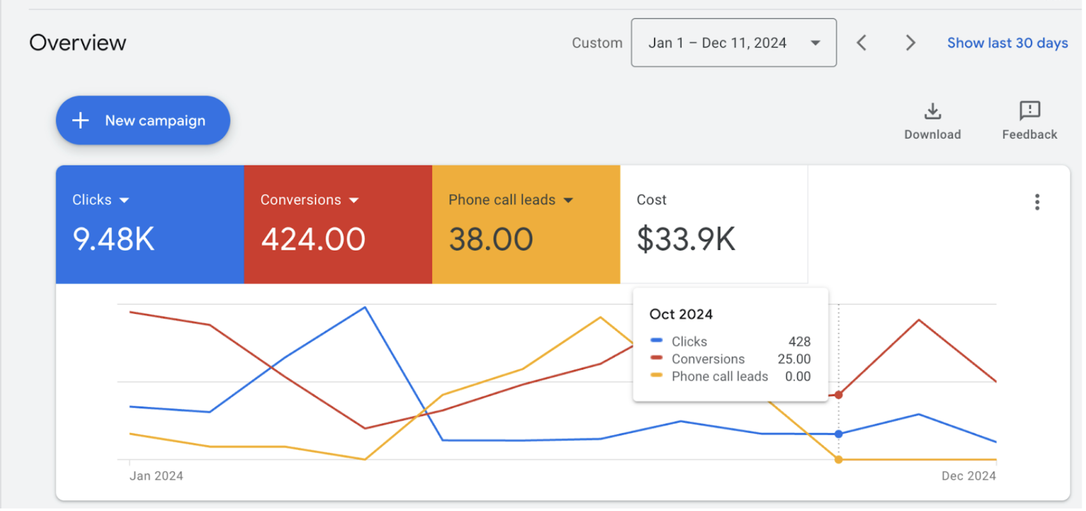
Task: Expand the Clicks metric dropdown arrow
Action: (x=124, y=200)
